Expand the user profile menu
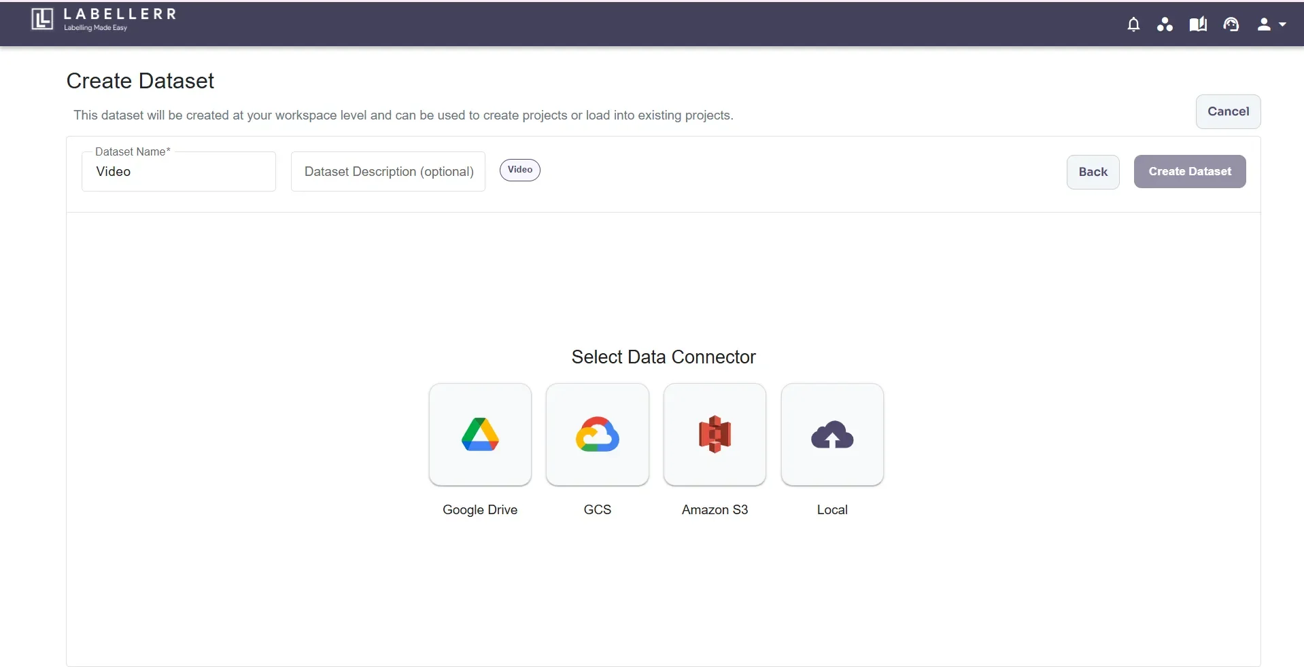This screenshot has height=667, width=1304. (1271, 24)
